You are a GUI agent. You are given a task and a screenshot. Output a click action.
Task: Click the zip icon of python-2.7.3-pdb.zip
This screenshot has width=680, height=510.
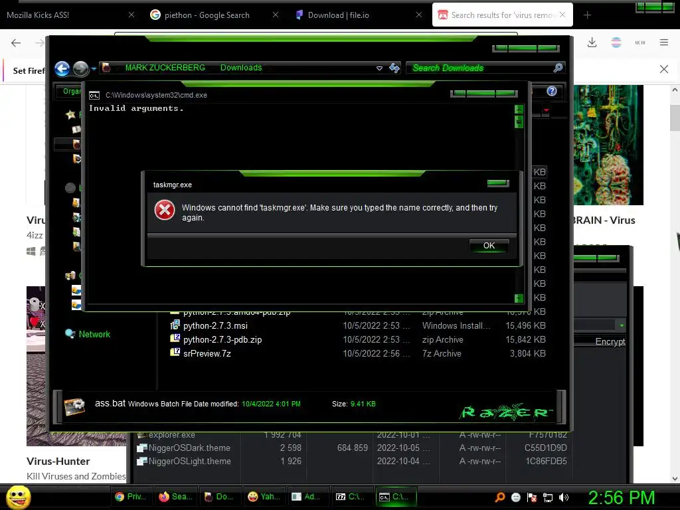pyautogui.click(x=175, y=338)
